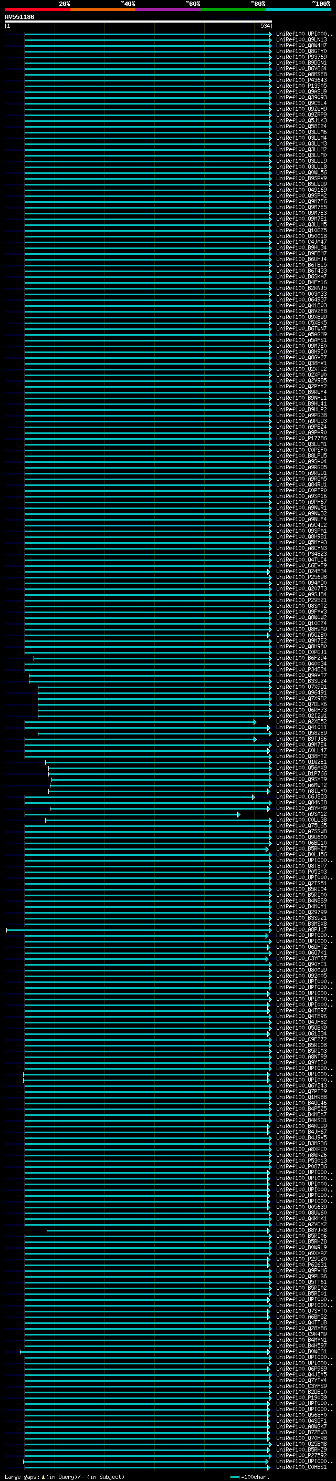Click the white query sequence ruler bar
336x1481 pixels.
click(139, 21)
